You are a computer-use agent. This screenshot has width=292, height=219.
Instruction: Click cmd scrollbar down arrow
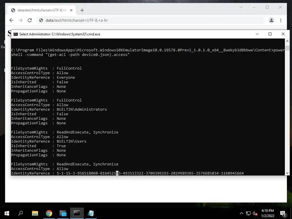(287, 173)
